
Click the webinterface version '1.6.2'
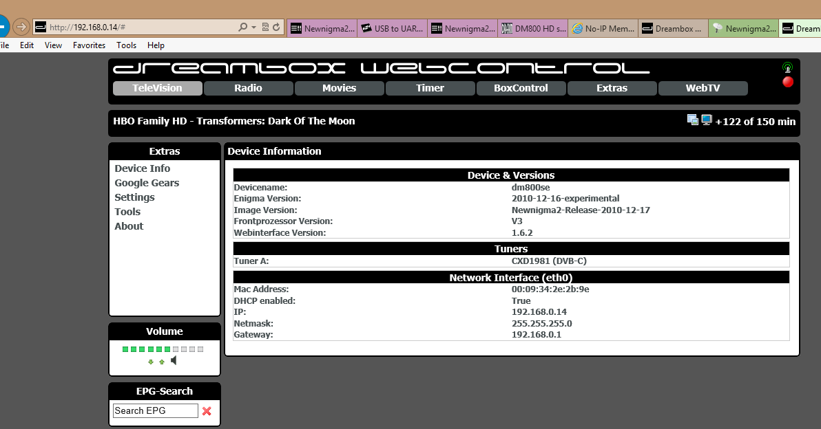coord(522,233)
